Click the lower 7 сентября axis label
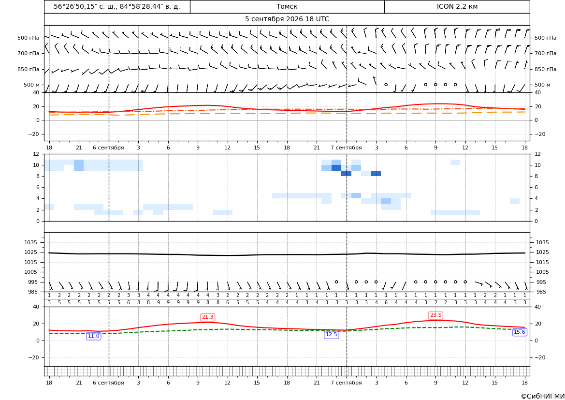The image size is (565, 400). point(346,383)
